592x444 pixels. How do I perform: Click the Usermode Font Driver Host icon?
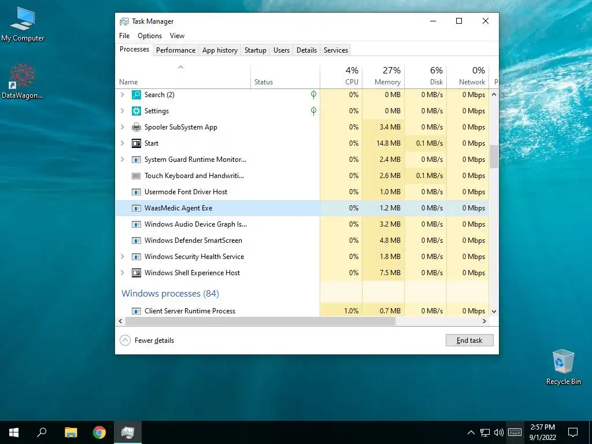coord(136,192)
